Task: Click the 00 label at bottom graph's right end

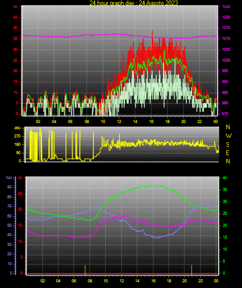Action: click(x=216, y=281)
